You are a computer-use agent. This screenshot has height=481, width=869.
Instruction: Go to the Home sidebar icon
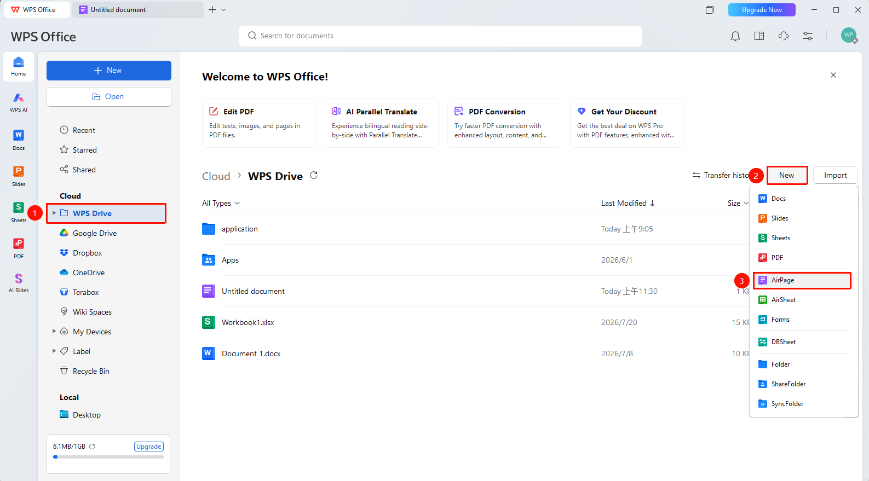(19, 67)
